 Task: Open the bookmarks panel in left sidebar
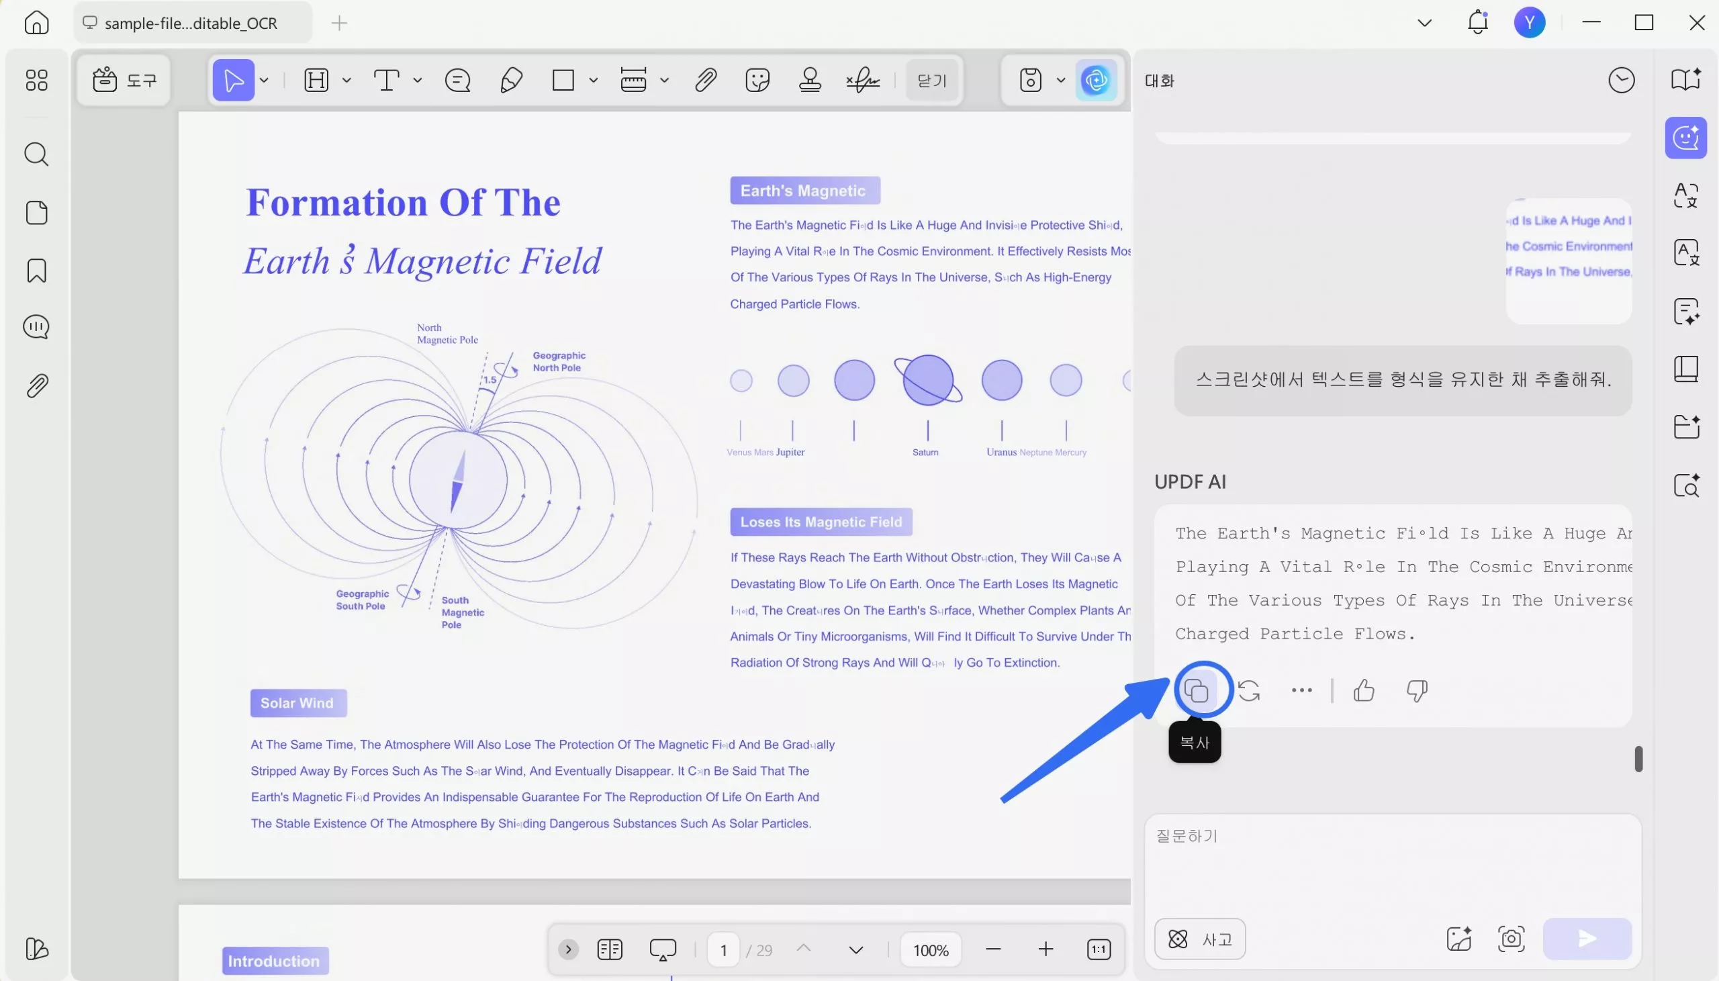click(x=36, y=271)
